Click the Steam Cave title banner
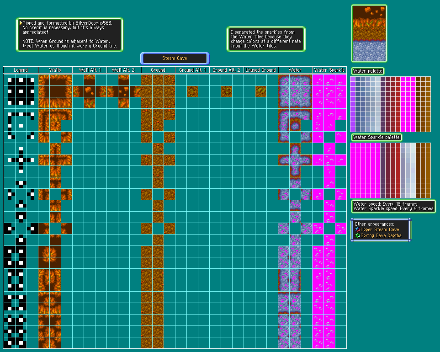This screenshot has height=352, width=440. pos(175,59)
